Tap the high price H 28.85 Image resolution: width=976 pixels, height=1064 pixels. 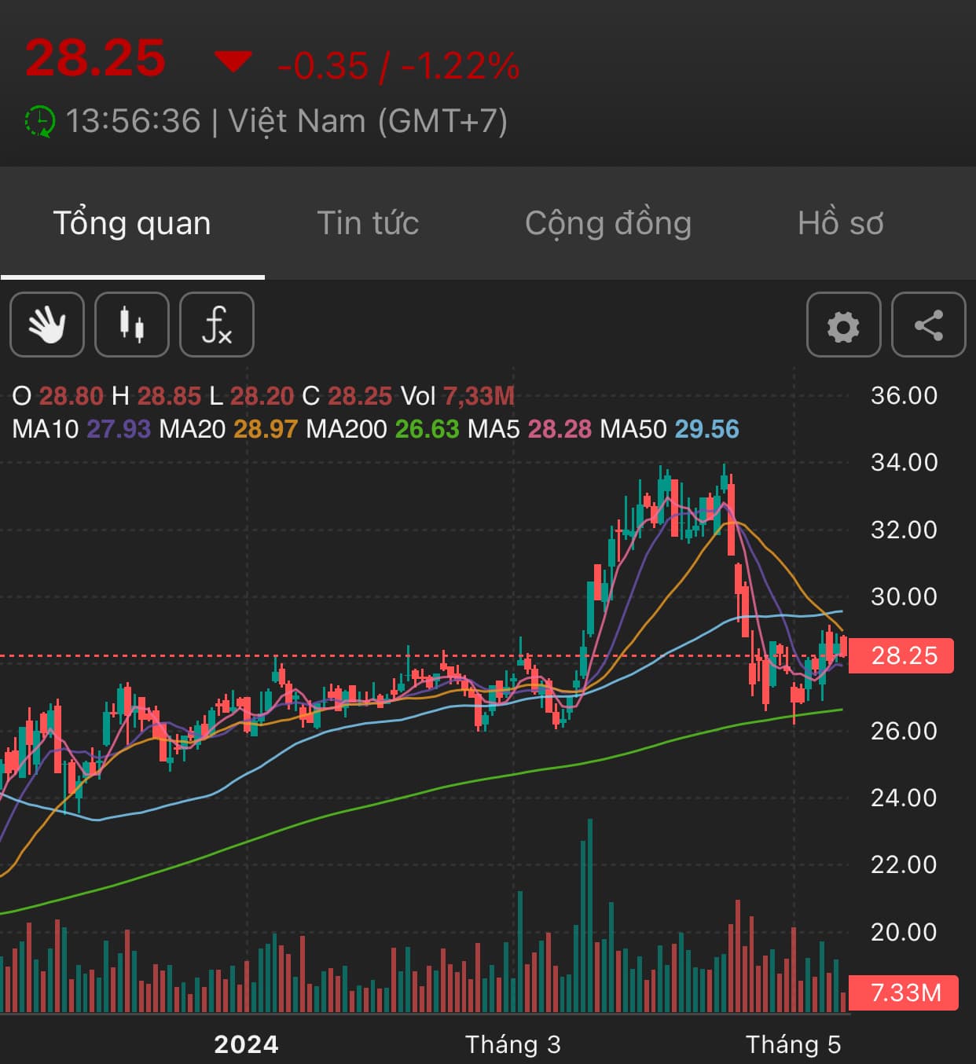156,396
